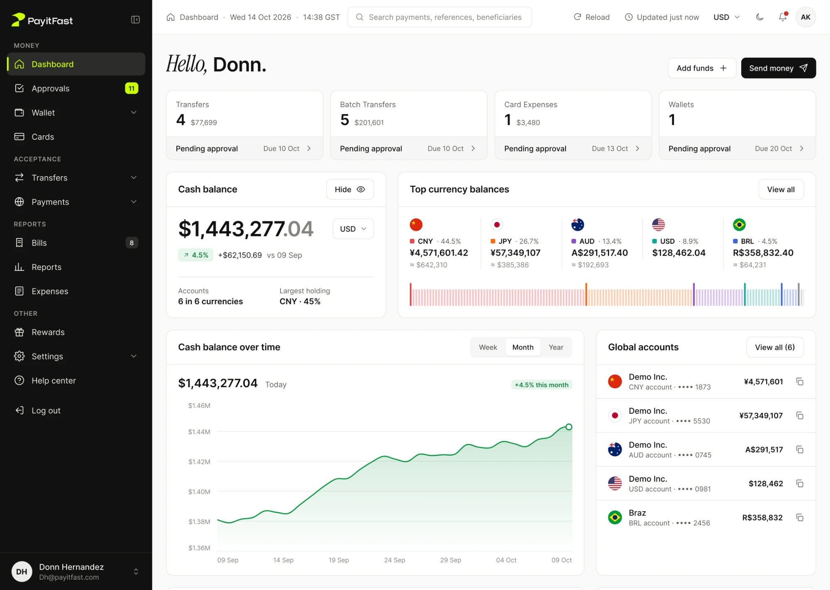The height and width of the screenshot is (590, 830).
Task: Click the PayitFast logo
Action: (x=42, y=20)
